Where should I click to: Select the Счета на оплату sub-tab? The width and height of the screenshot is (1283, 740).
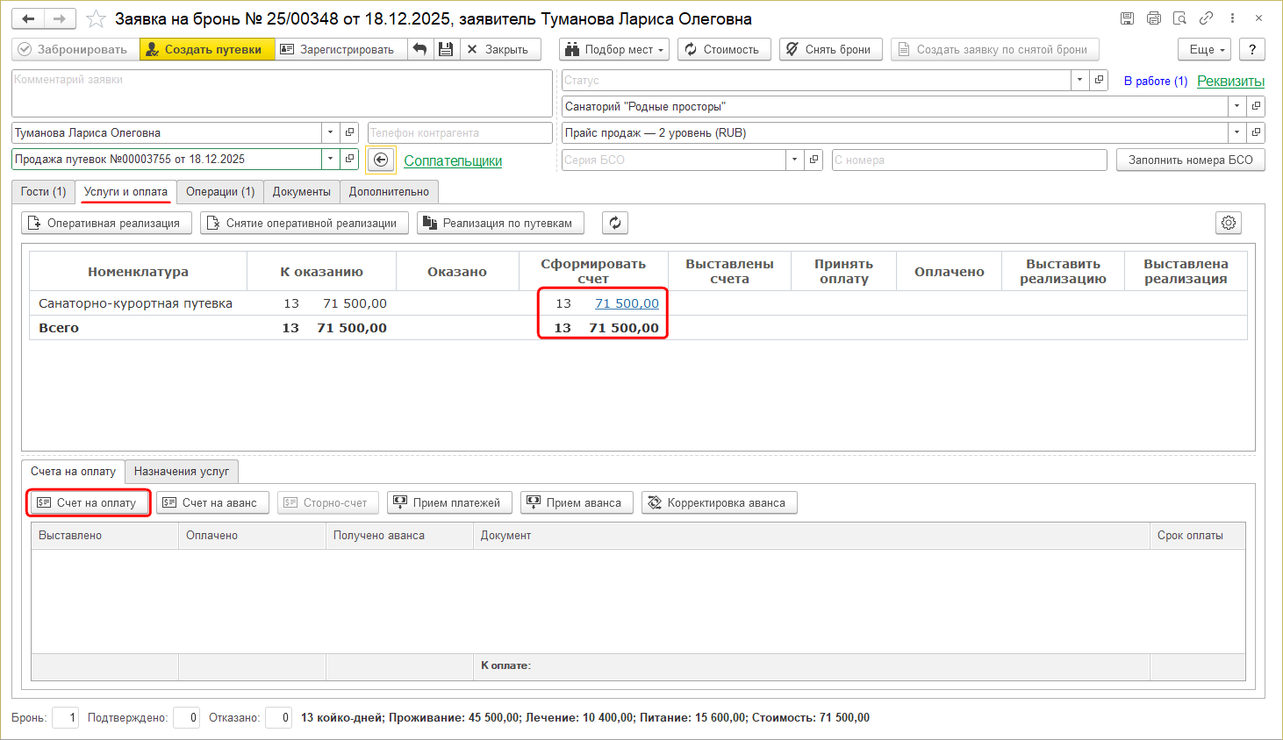(x=73, y=471)
